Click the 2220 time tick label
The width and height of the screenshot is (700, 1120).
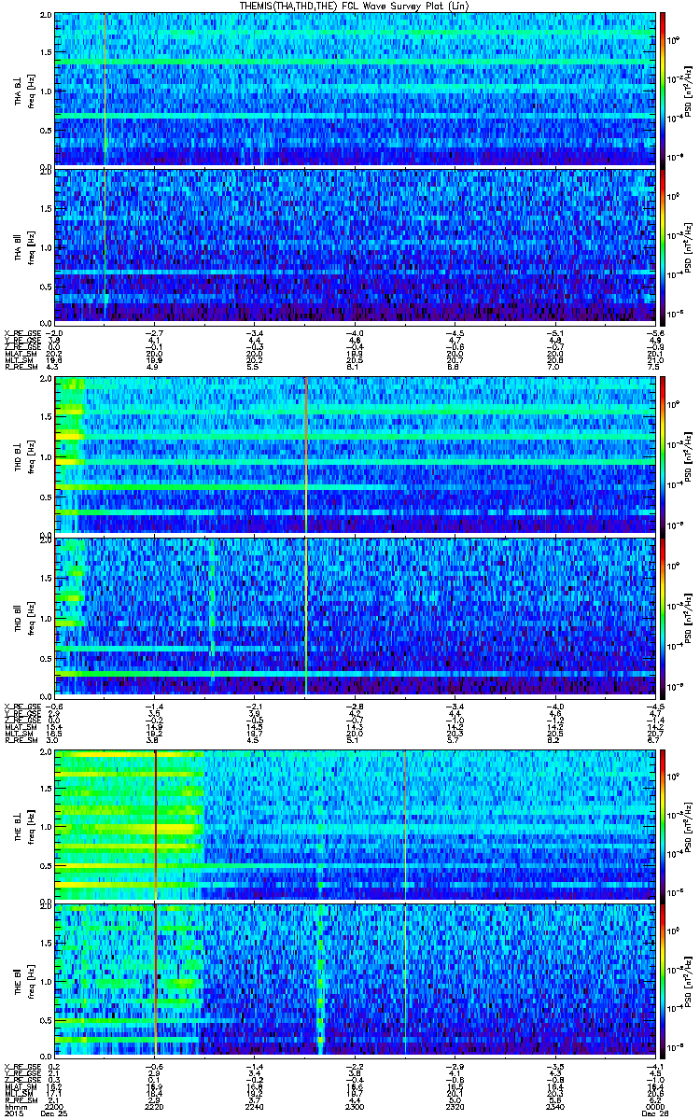(x=155, y=1105)
